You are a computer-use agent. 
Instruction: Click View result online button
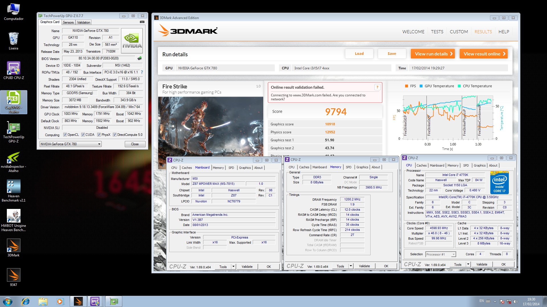[x=483, y=54]
